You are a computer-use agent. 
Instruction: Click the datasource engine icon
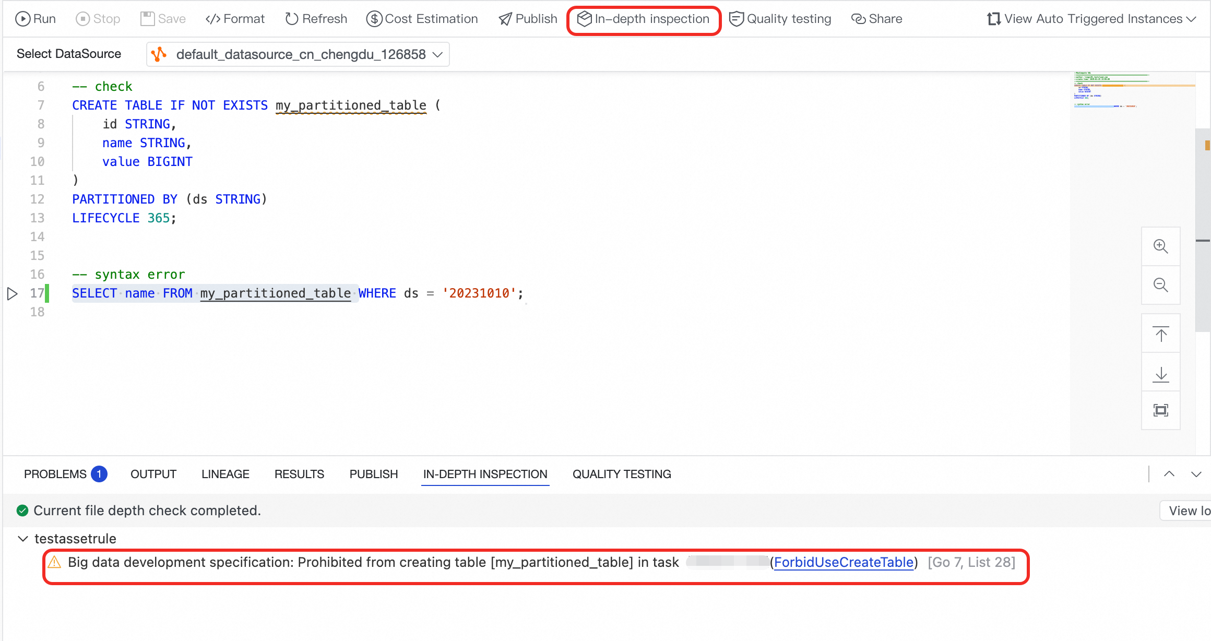point(159,54)
